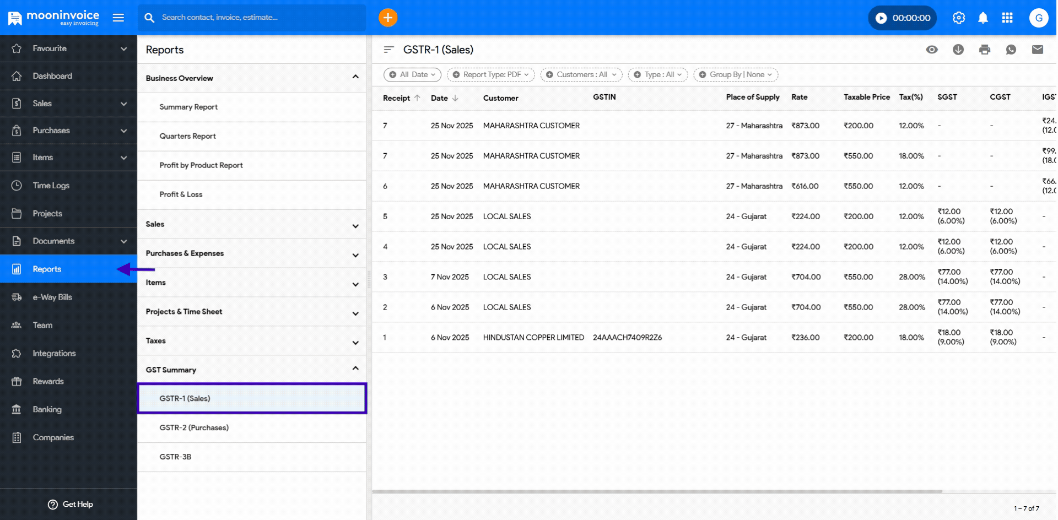Click HINDUSTAN COPPER LIMITED customer cell
The image size is (1058, 520).
533,338
